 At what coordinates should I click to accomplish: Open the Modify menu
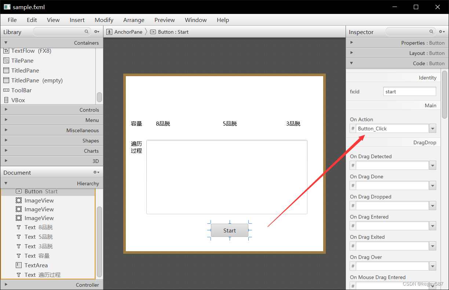tap(104, 20)
